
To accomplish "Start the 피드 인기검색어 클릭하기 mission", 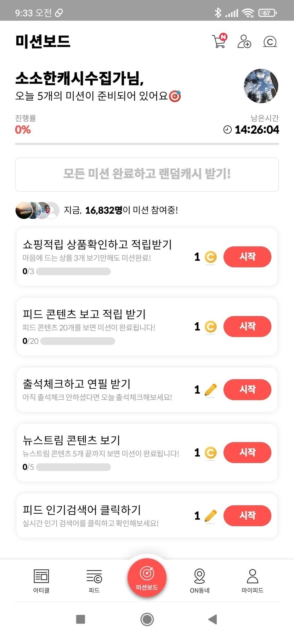I will click(x=247, y=515).
